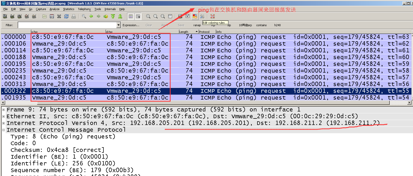413x176 pixels.
Task: Open the capture interfaces list
Action: tap(5, 16)
